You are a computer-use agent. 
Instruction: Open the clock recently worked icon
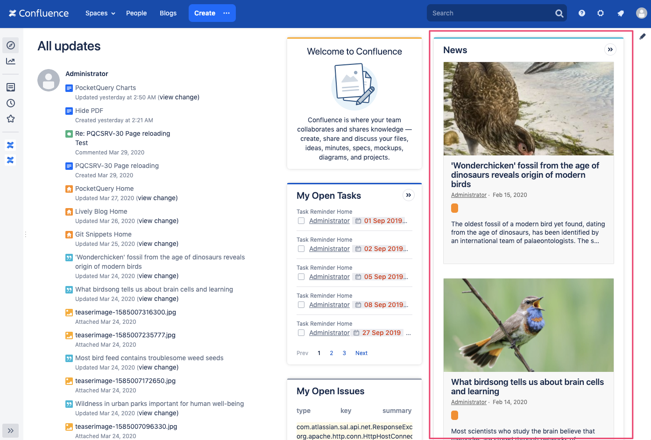pos(11,103)
